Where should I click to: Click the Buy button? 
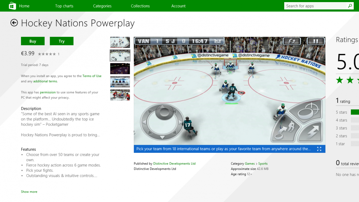coord(33,41)
